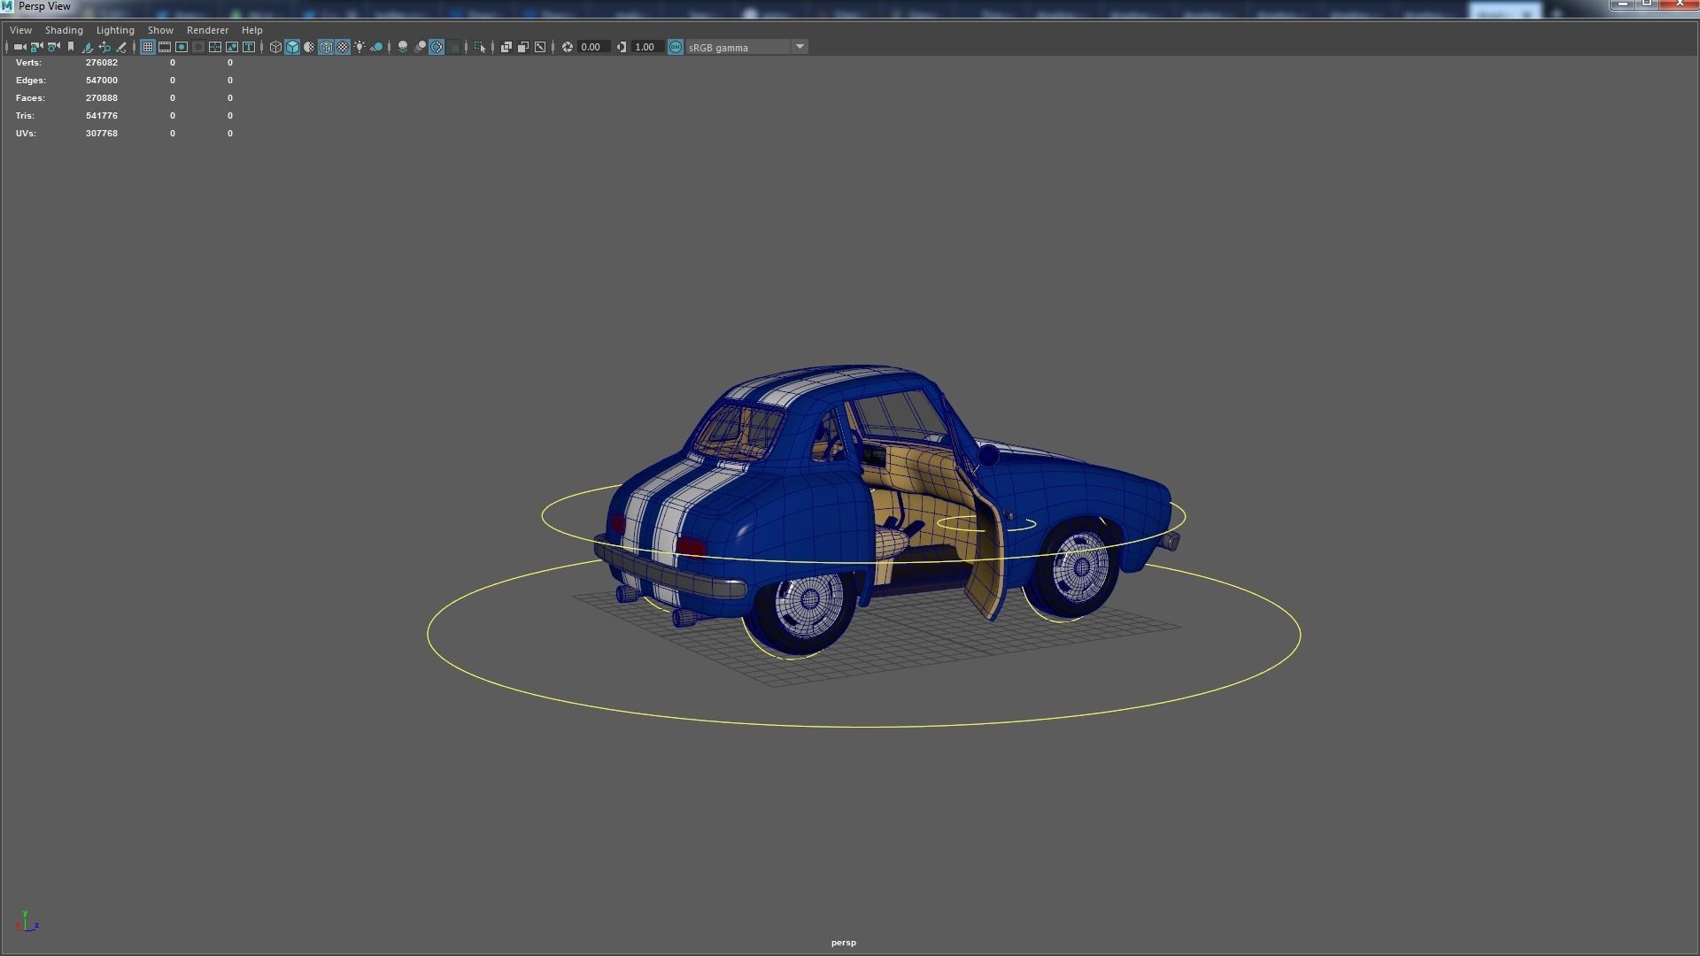
Task: Click the Select Camera icon
Action: click(19, 47)
